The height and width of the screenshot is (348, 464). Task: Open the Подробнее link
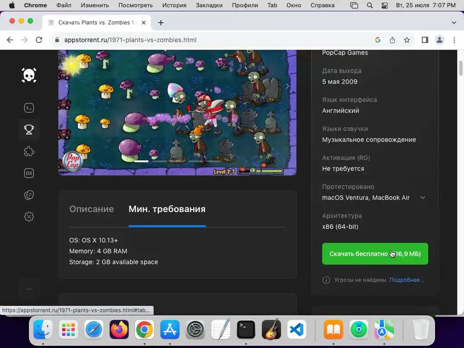tap(407, 280)
